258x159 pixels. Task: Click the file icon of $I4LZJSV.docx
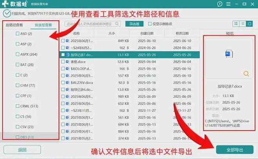[67, 82]
